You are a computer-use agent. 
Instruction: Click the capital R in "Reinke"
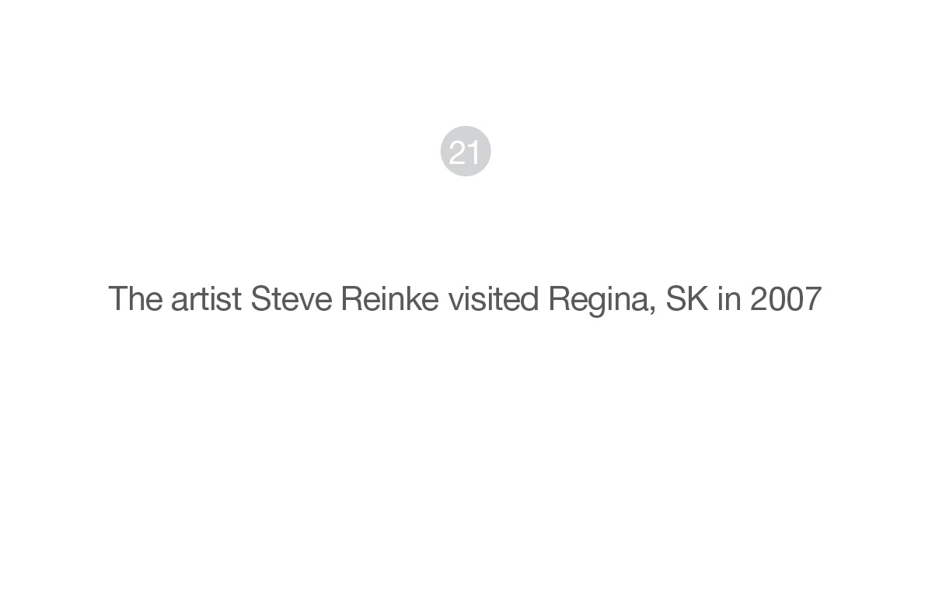click(x=351, y=298)
